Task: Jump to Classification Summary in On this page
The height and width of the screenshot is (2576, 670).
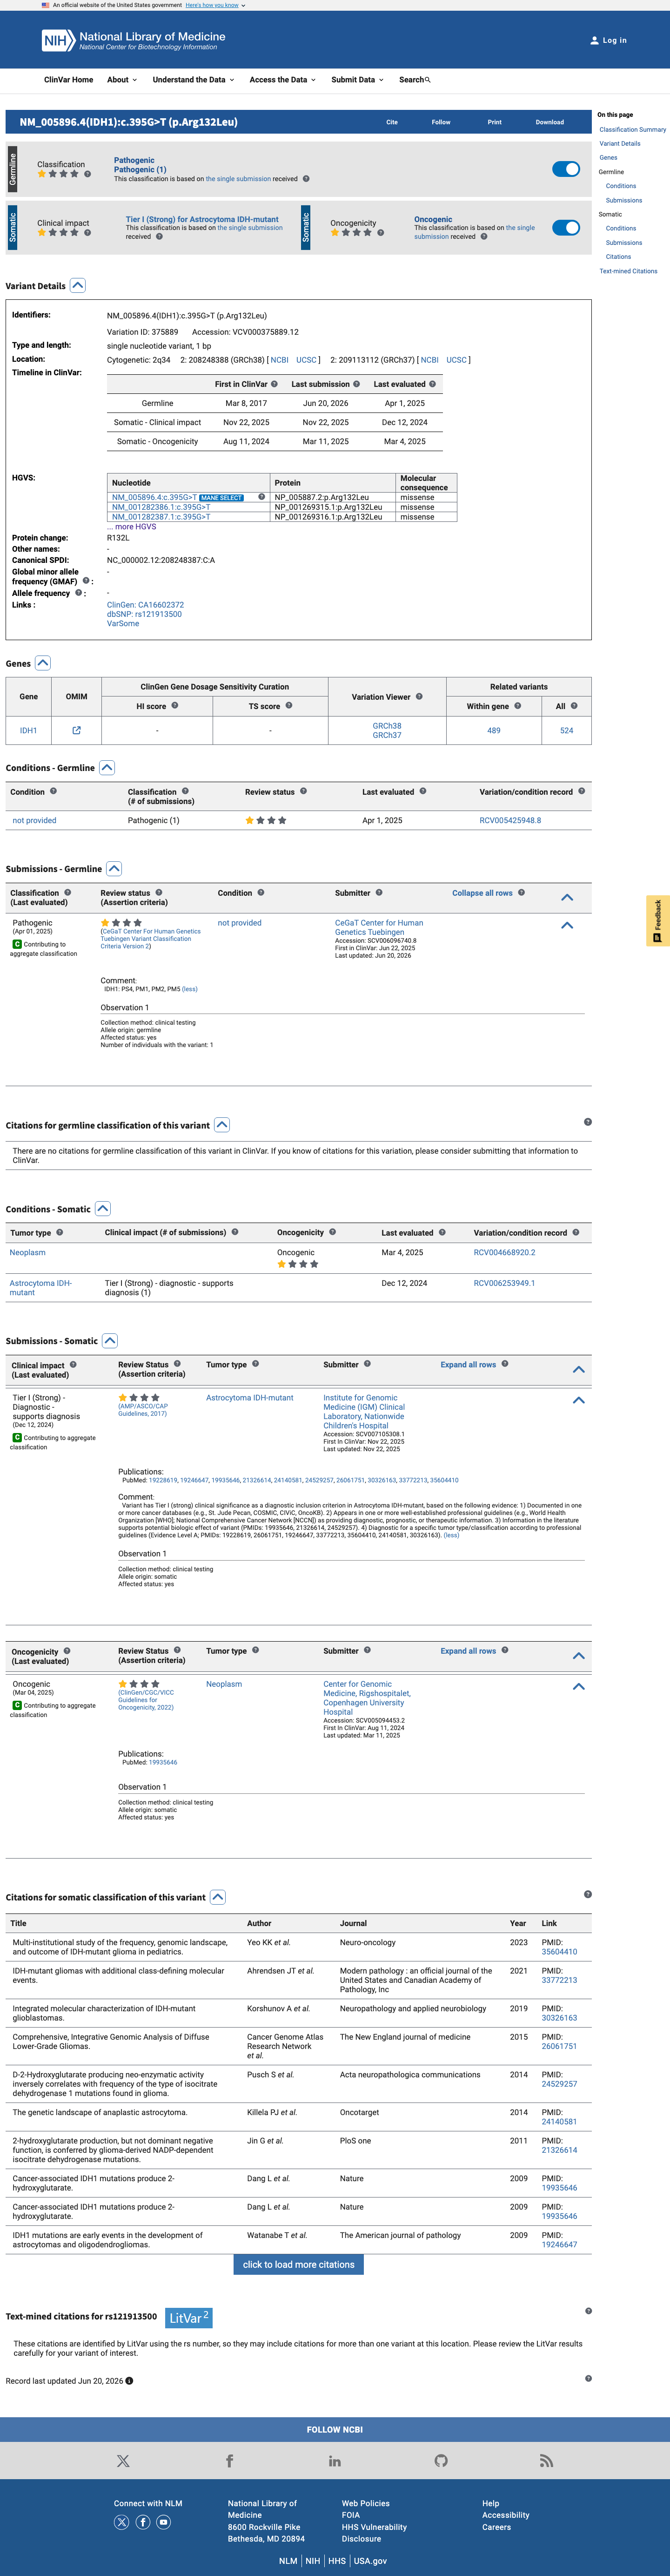Action: click(x=632, y=130)
